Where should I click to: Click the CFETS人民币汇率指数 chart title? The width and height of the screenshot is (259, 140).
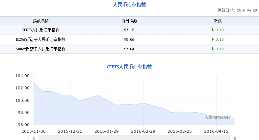tap(129, 67)
